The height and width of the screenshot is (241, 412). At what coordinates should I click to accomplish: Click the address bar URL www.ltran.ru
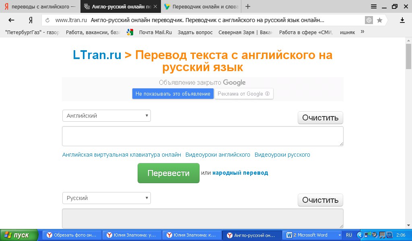(x=71, y=20)
